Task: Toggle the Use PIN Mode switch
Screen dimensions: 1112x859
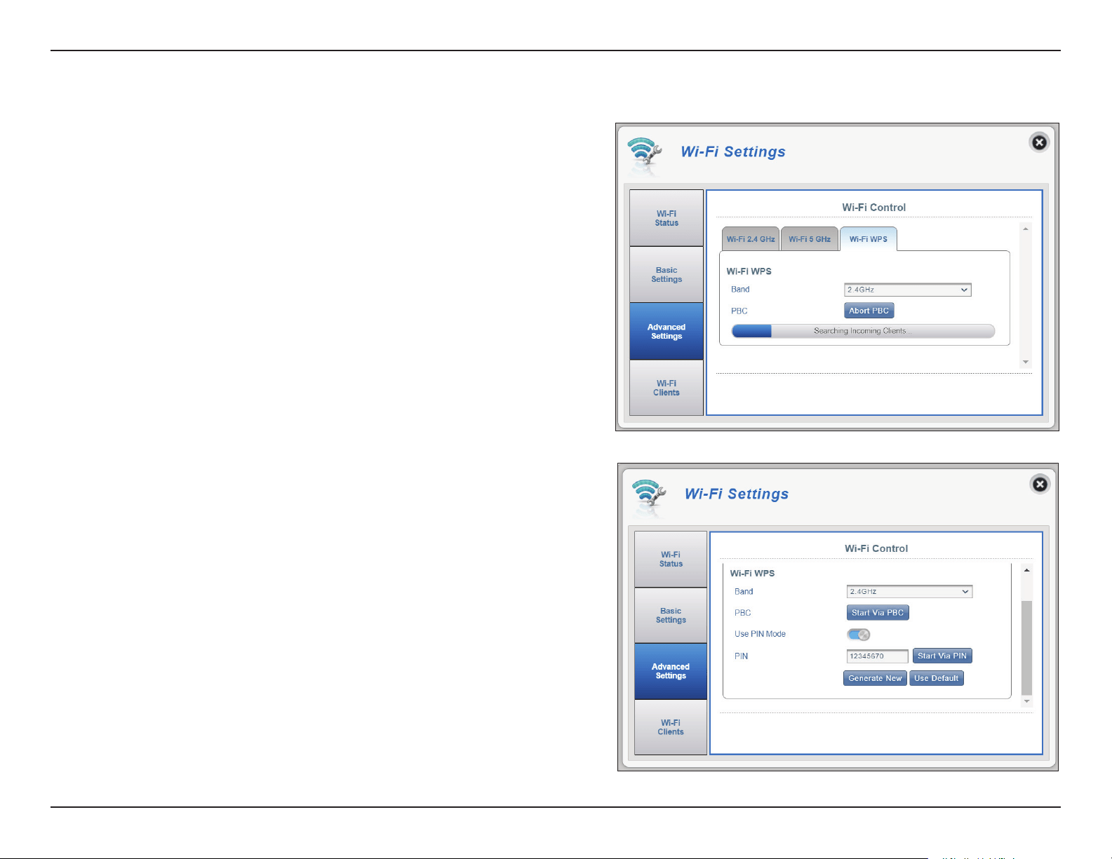Action: pyautogui.click(x=859, y=635)
